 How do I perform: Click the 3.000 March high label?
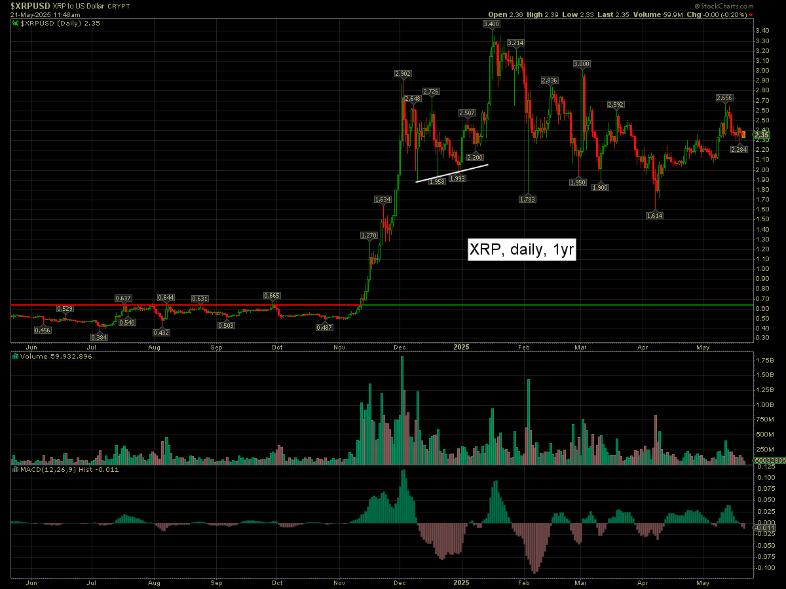coord(582,64)
